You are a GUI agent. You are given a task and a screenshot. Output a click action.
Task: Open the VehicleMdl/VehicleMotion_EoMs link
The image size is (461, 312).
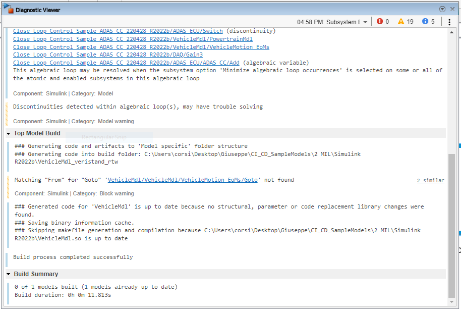pyautogui.click(x=141, y=47)
